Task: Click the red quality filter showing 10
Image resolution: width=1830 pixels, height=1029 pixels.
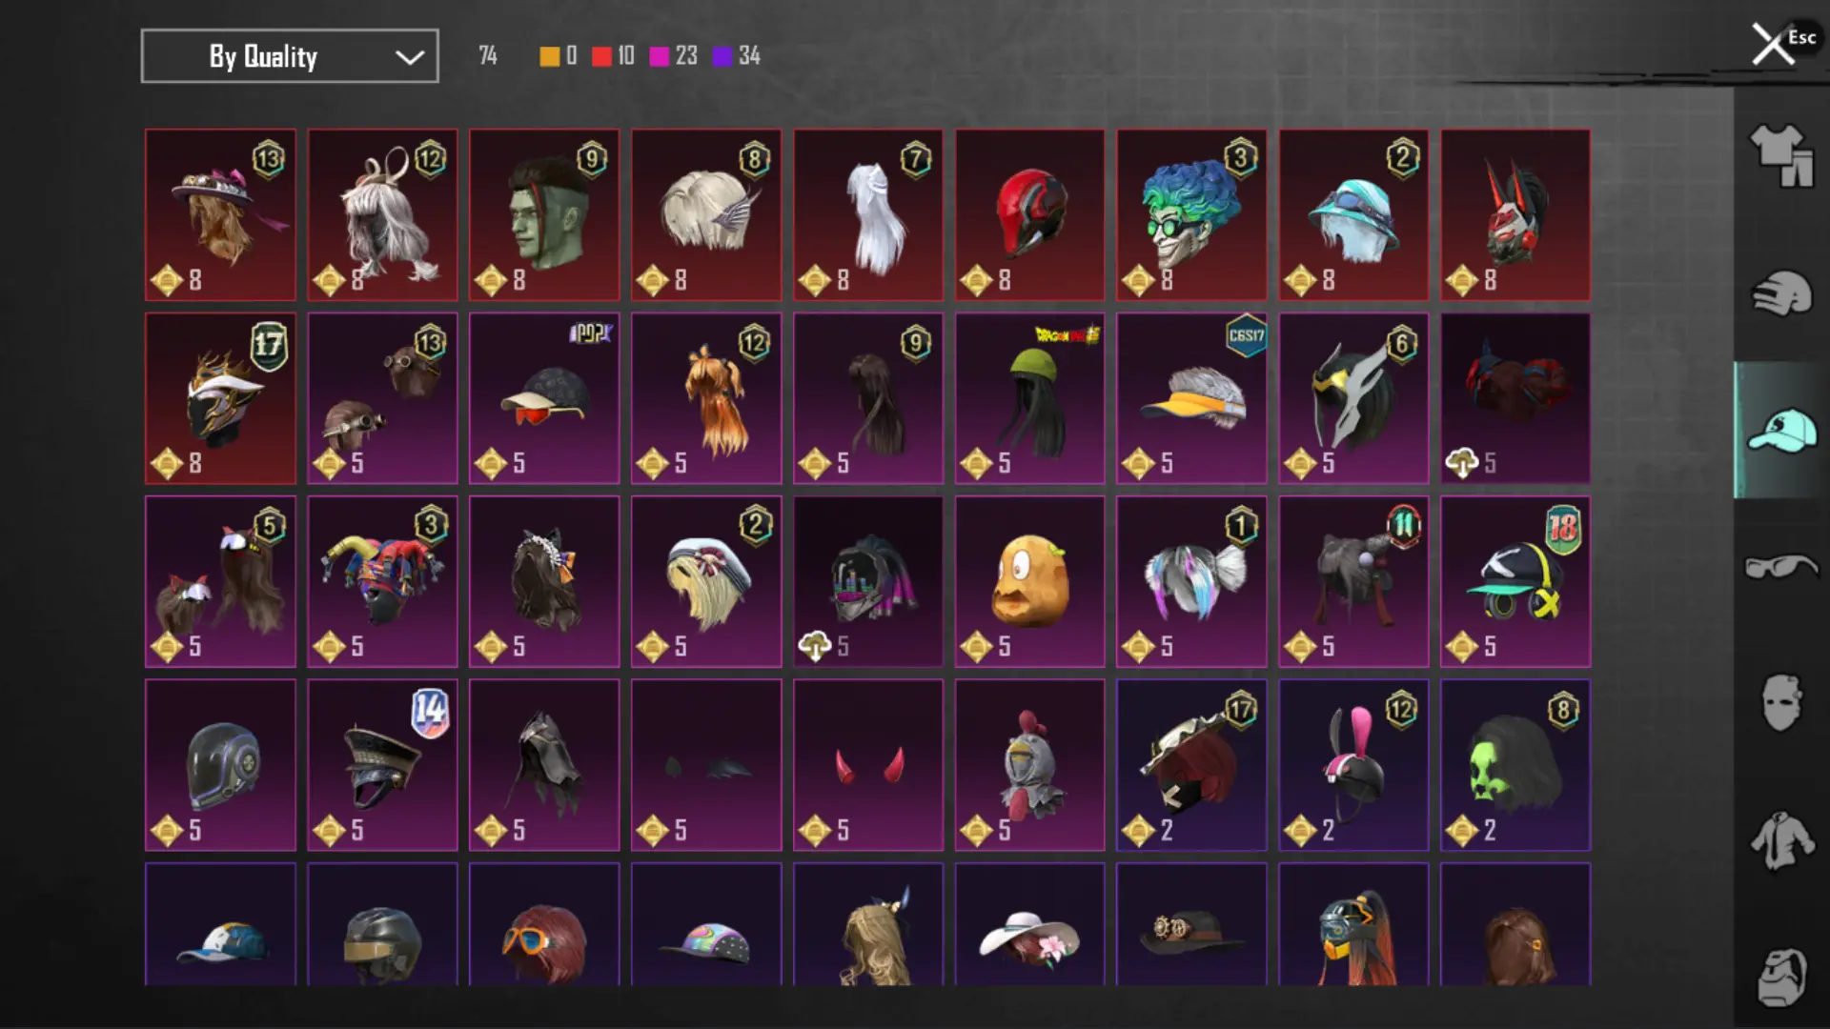Action: tap(612, 56)
